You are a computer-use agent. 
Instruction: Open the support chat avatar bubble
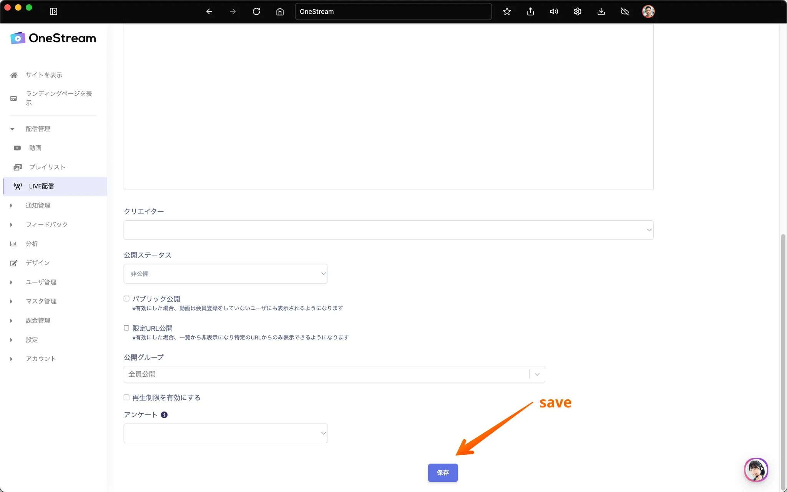[x=755, y=469]
